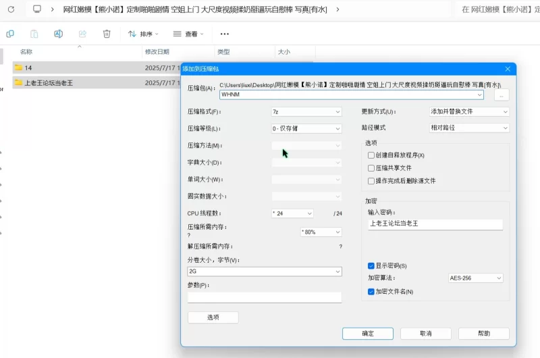Enable 操作完成后删除源文件 checkbox
Viewport: 540px width, 358px height.
point(371,181)
